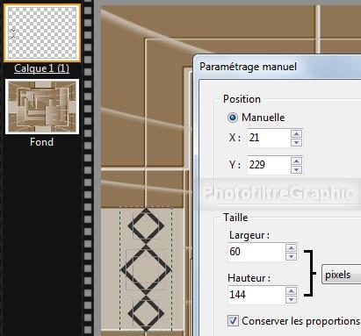Image resolution: width=361 pixels, height=336 pixels.
Task: Click the Calque 1 (1) layer label
Action: (41, 68)
